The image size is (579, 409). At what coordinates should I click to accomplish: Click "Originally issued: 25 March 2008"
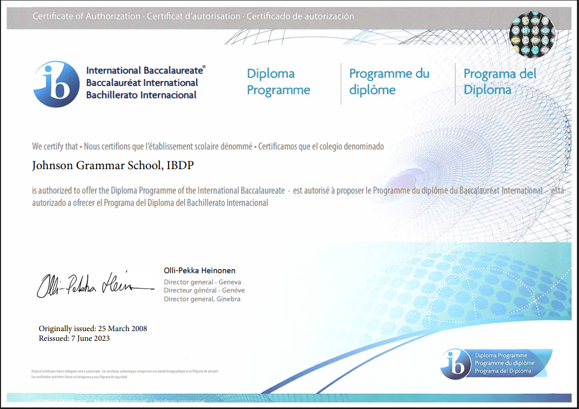[93, 328]
